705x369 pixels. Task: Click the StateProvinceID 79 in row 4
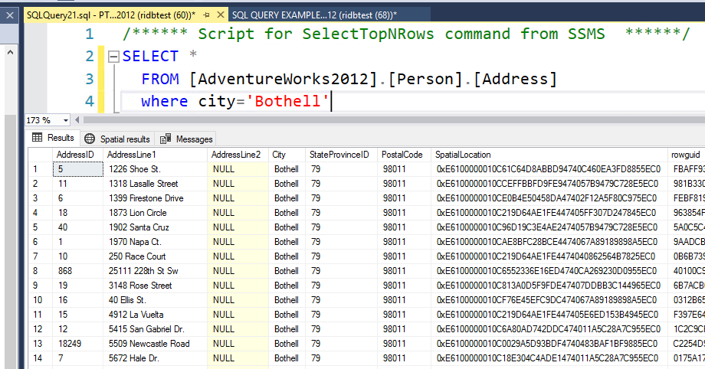[341, 213]
